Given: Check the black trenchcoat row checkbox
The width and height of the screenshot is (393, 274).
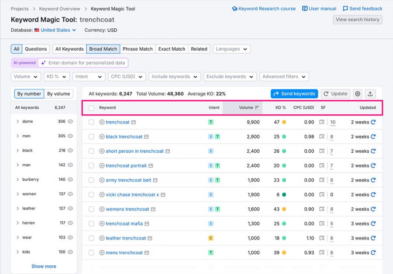Looking at the screenshot, I should (92, 137).
